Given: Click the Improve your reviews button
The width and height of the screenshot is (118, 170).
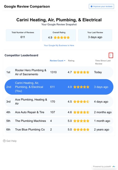Looking at the screenshot, I should tap(101, 6).
